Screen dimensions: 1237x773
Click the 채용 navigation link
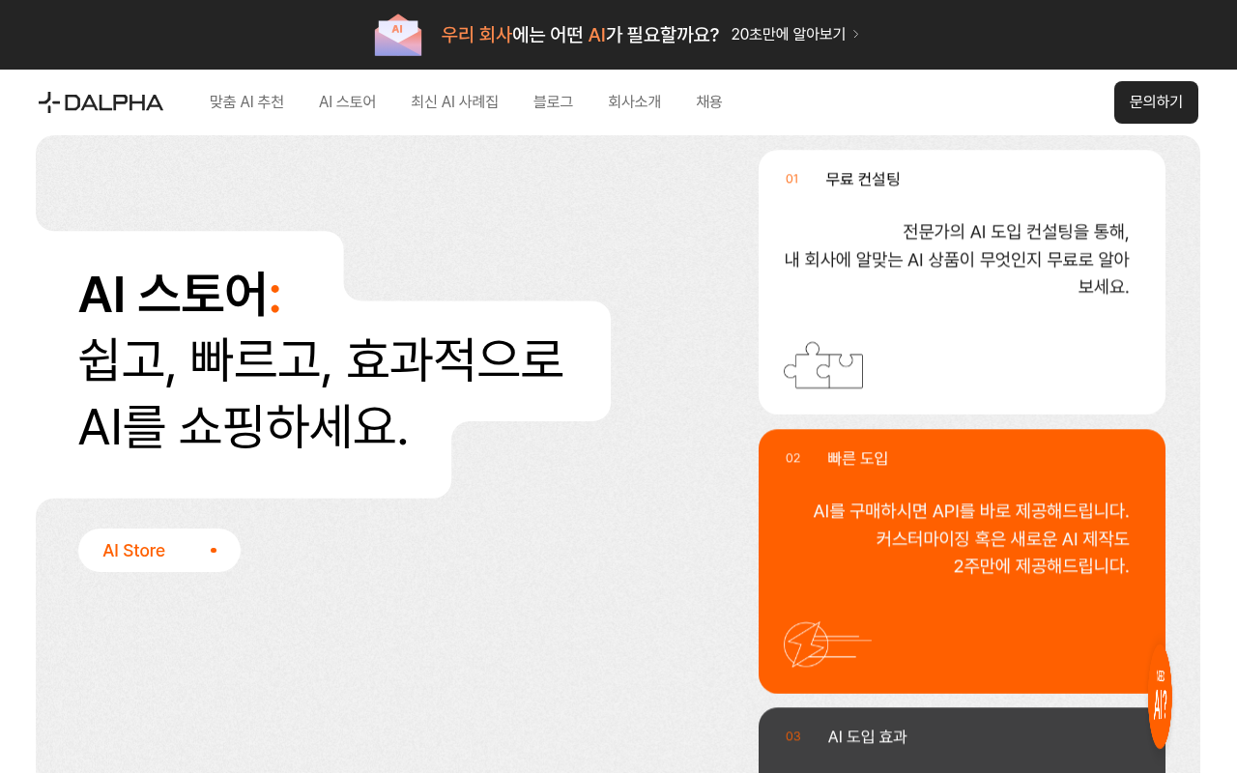(x=707, y=101)
